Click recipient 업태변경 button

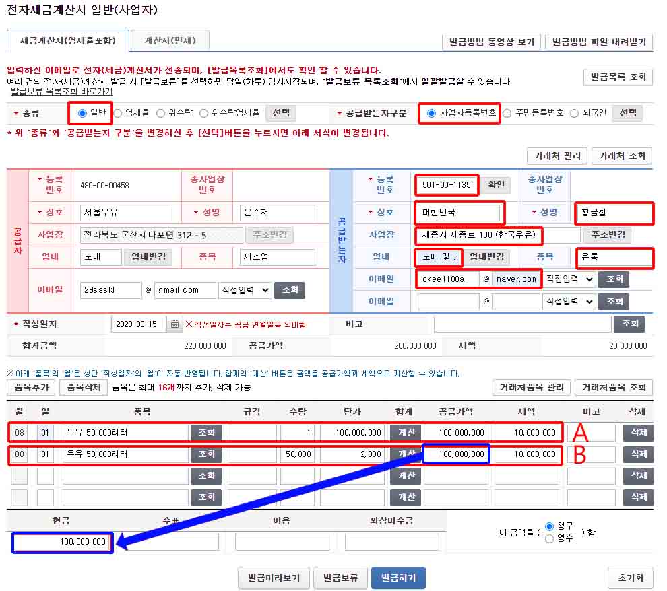click(486, 257)
